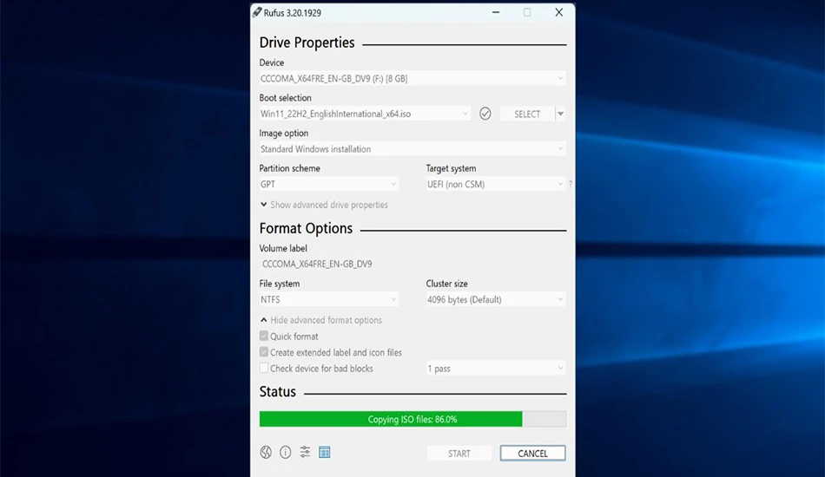825x477 pixels.
Task: Click the Drive Properties heading
Action: tap(307, 42)
